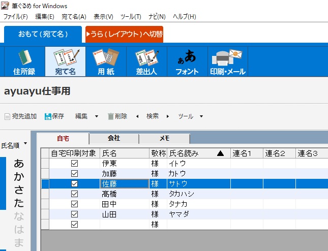Click 宛先追加 to add a recipient
Viewport: 328px width, 251px height.
point(20,116)
